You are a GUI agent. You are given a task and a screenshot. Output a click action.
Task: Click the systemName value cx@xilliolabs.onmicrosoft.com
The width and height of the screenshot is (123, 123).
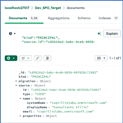(x=78, y=103)
